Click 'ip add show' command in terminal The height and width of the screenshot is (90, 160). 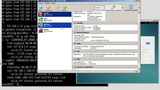[x=27, y=36]
